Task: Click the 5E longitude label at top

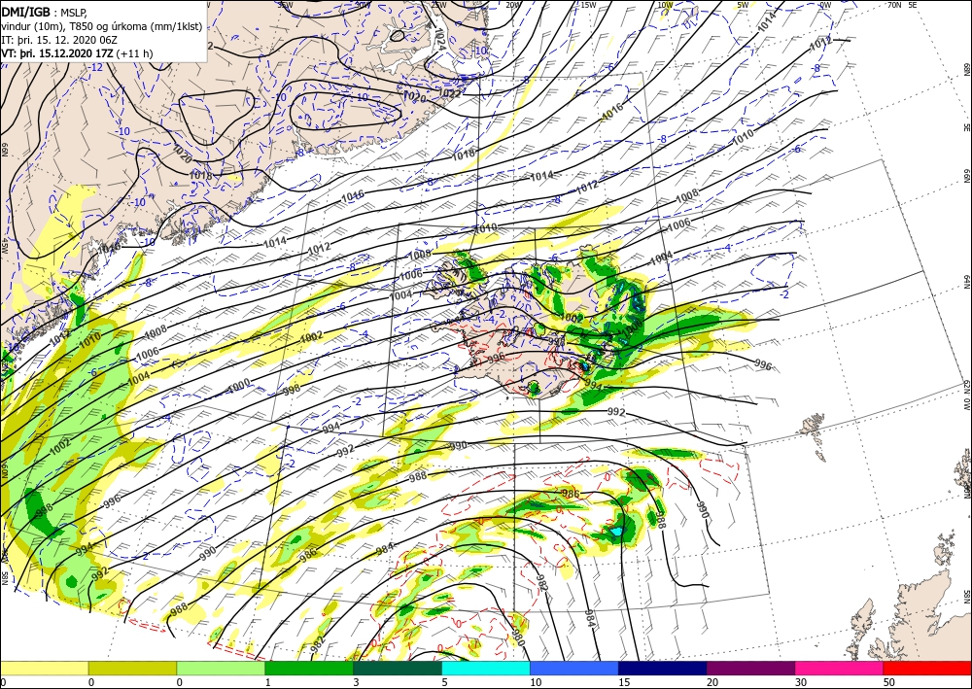Action: (913, 5)
